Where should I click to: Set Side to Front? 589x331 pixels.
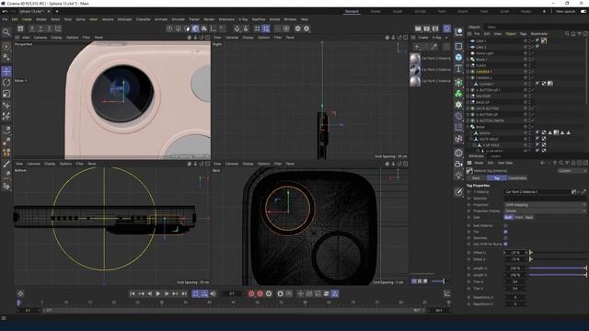click(x=519, y=217)
